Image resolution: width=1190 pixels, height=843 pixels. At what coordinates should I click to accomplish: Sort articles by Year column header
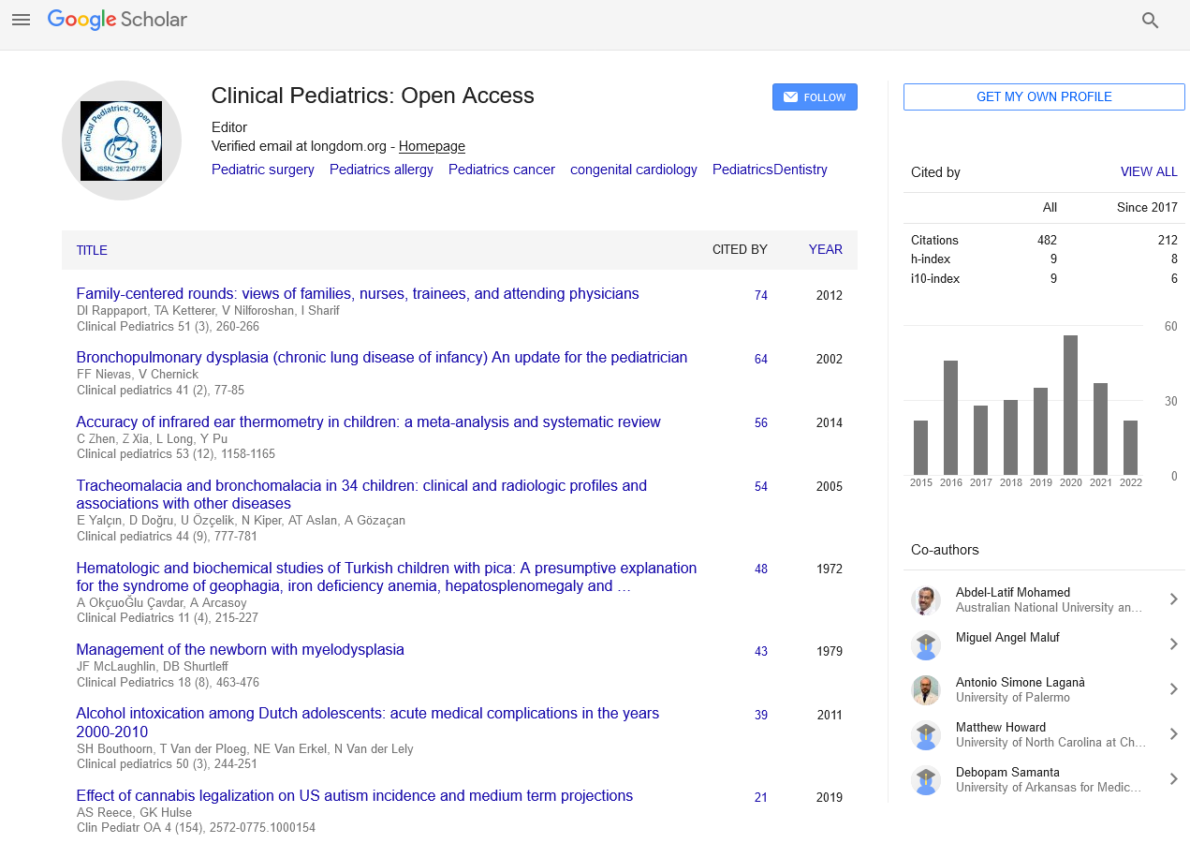coord(825,250)
